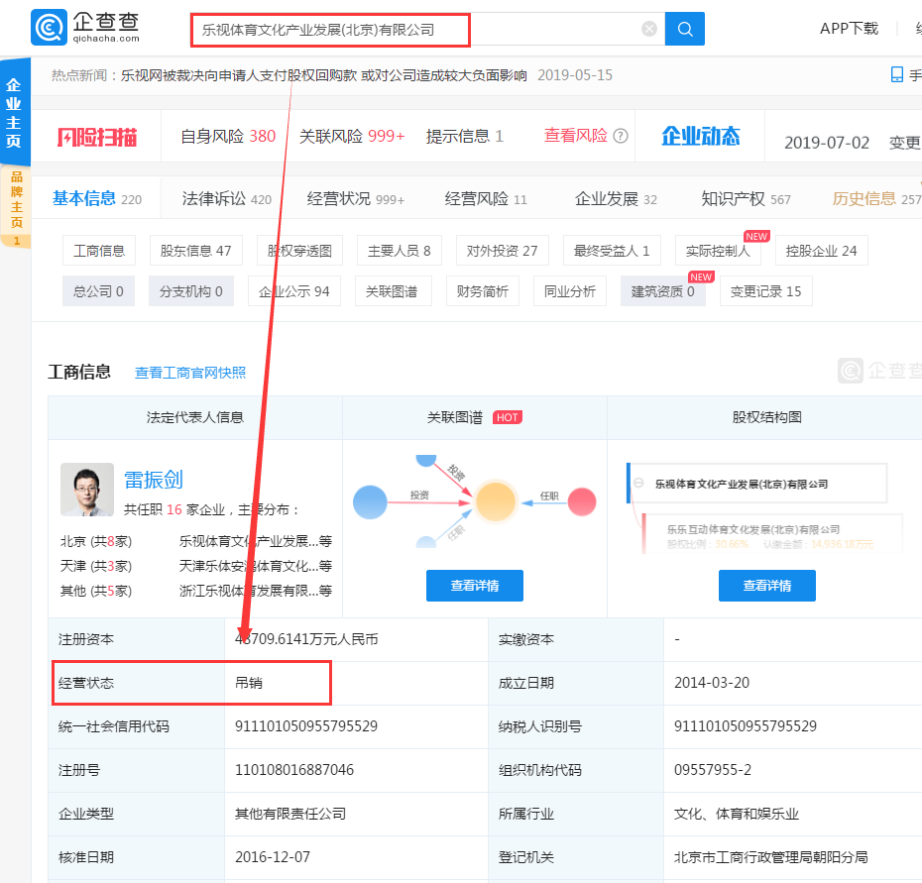Clear search text with the X icon
The width and height of the screenshot is (922, 883).
point(649,29)
